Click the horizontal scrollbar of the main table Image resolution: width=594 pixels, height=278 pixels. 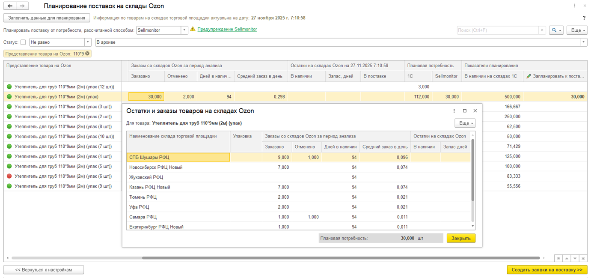point(340,258)
